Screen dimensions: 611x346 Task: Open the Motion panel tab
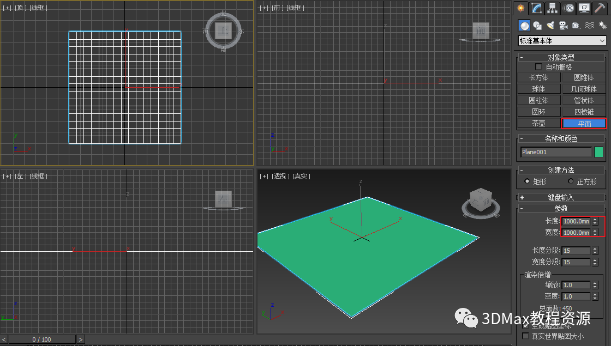pos(568,8)
